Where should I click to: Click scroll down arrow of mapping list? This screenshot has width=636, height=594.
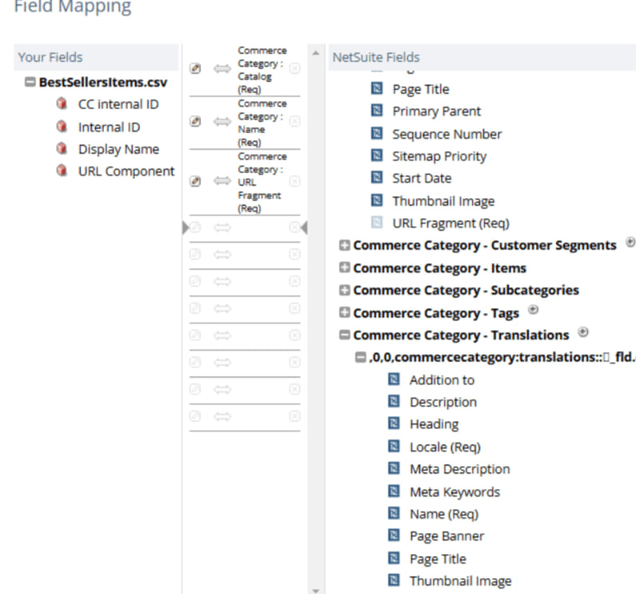point(316,591)
